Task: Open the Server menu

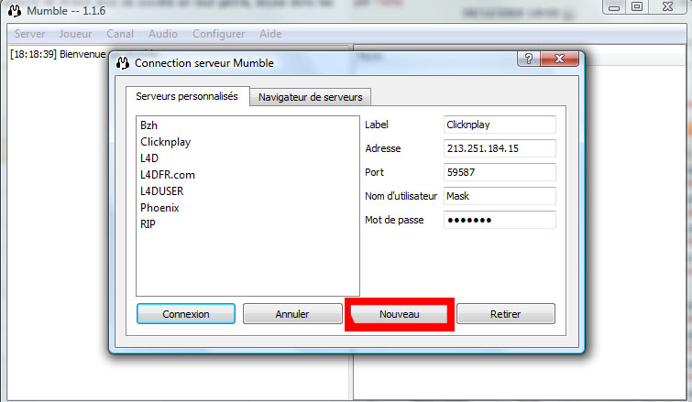Action: point(29,34)
